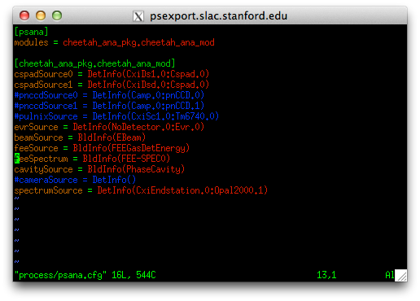
Task: Click commented #pnccdSource0 line
Action: click(x=109, y=95)
